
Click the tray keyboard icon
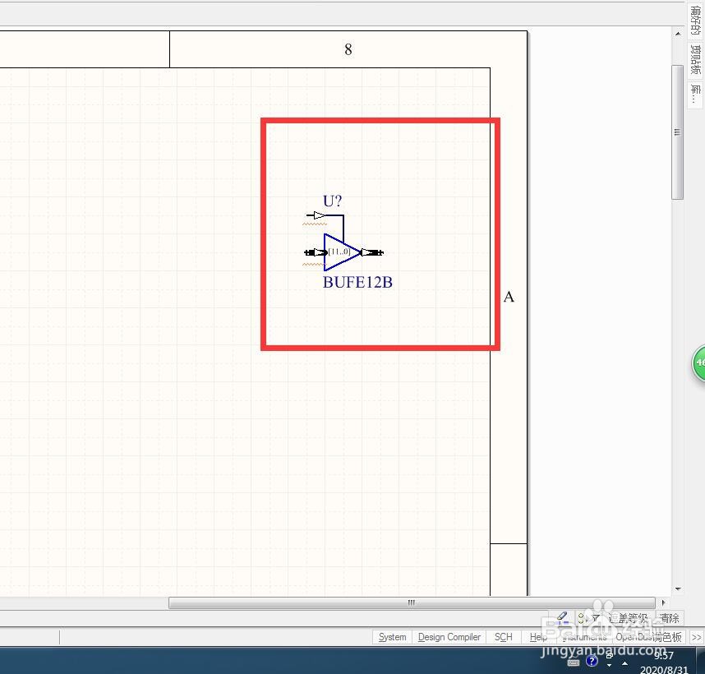coord(574,662)
